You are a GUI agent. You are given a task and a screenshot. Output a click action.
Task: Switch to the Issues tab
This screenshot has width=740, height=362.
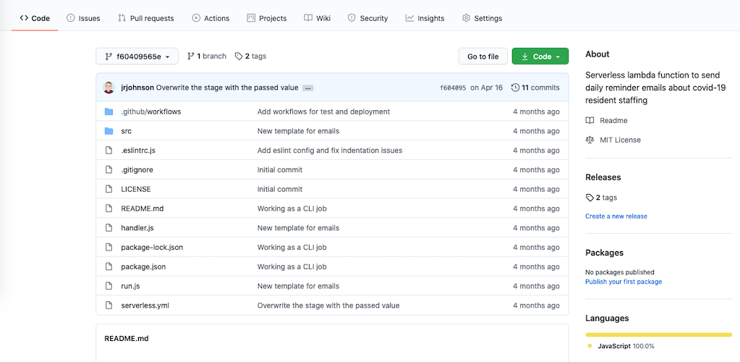click(x=83, y=18)
